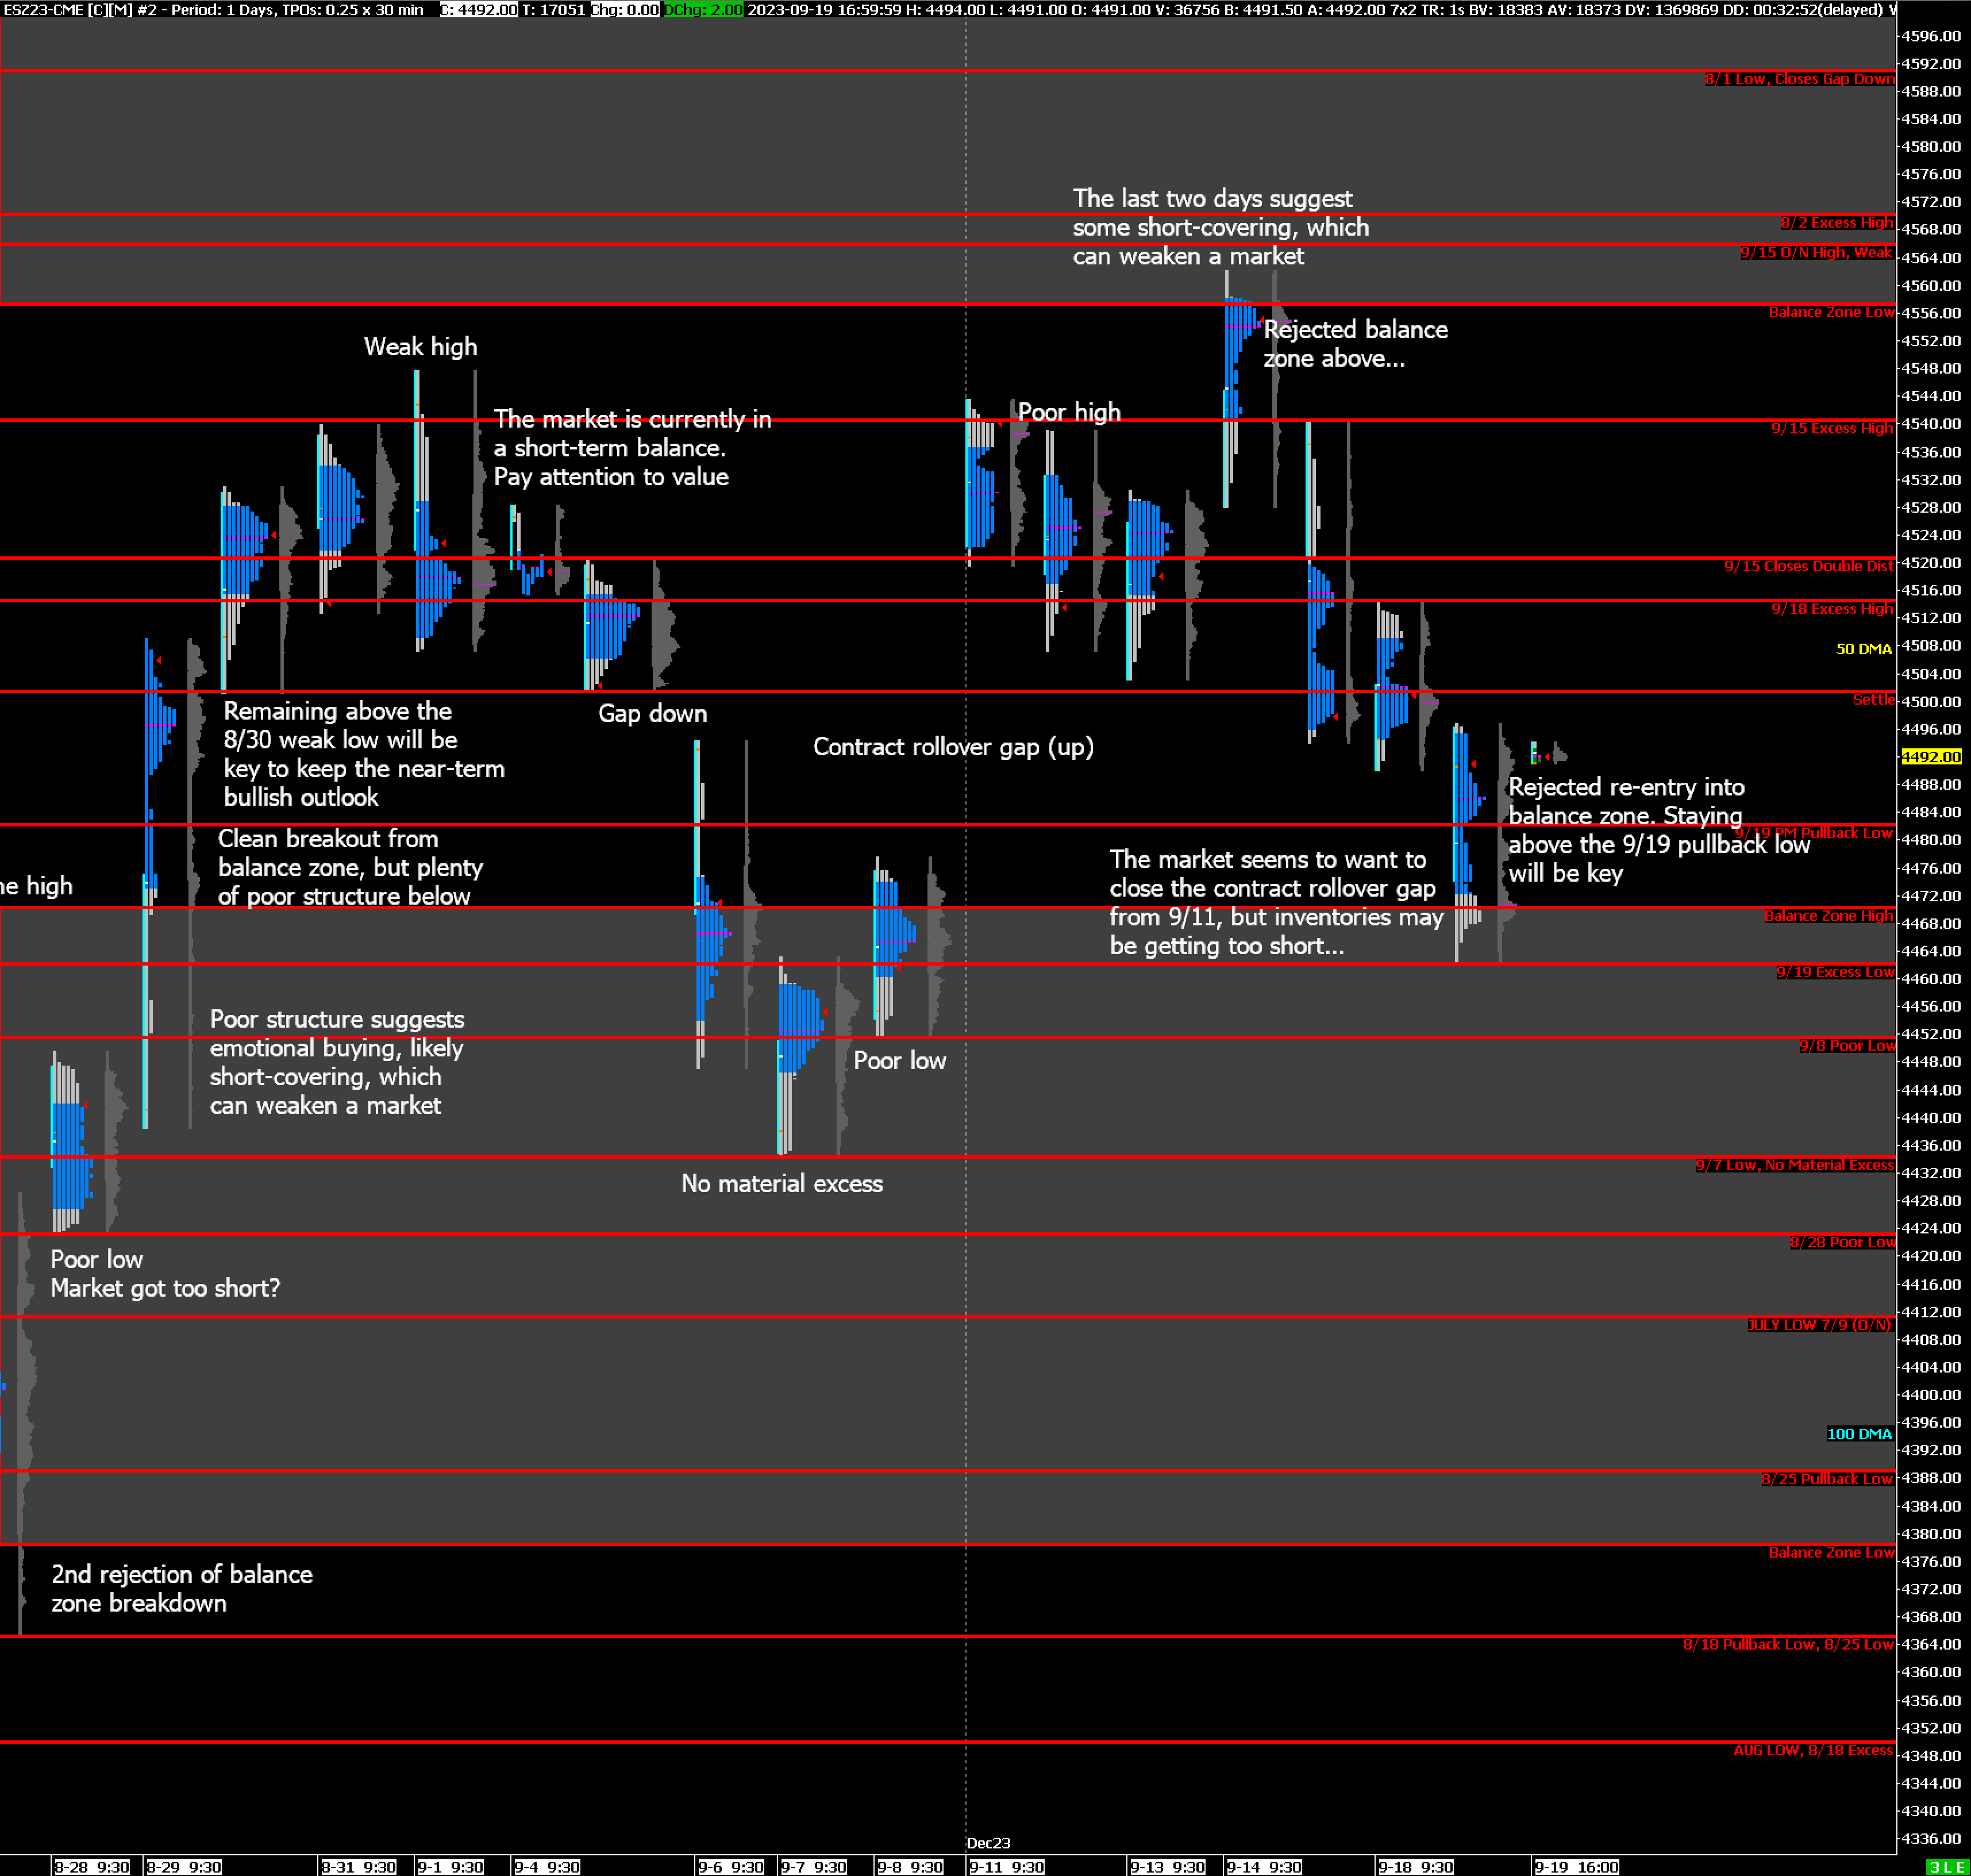This screenshot has width=1971, height=1876.
Task: Select the 8-28 9:30 date marker
Action: 91,1867
